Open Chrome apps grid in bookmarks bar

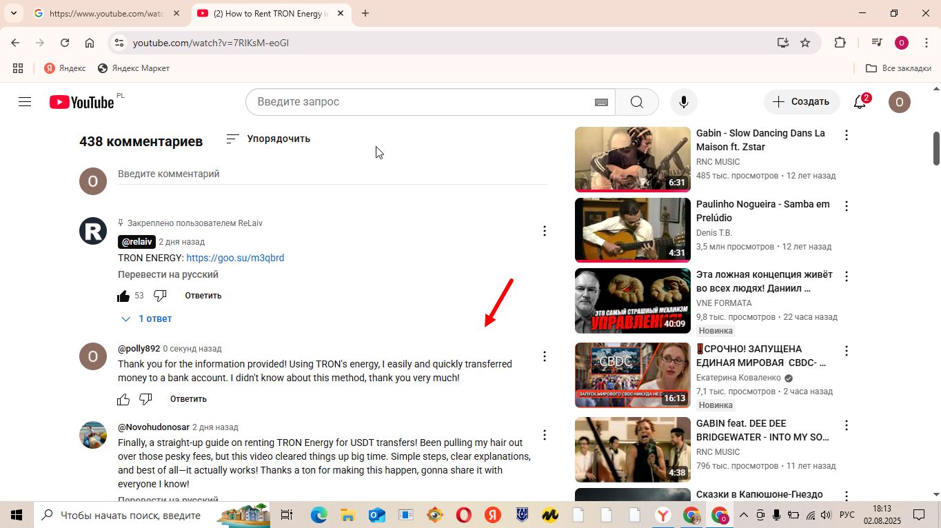pyautogui.click(x=18, y=68)
